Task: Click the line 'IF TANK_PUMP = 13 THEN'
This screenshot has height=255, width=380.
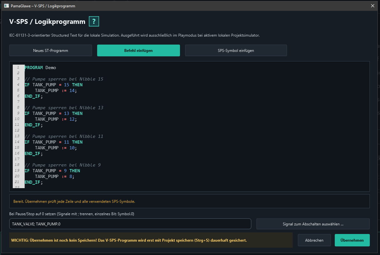Action: tap(54, 113)
